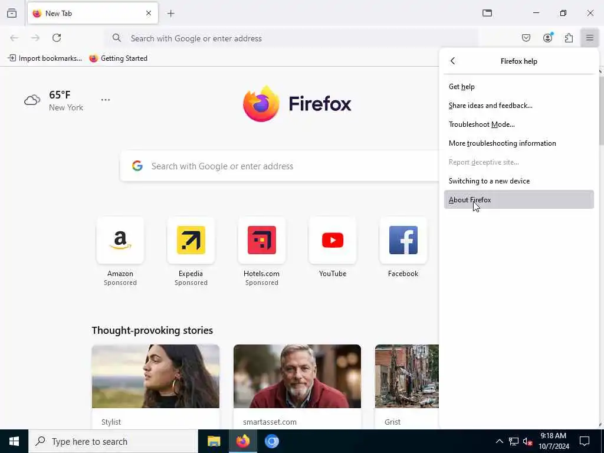Select Switching to a new device
Screen dimensions: 604x453
tap(519, 181)
